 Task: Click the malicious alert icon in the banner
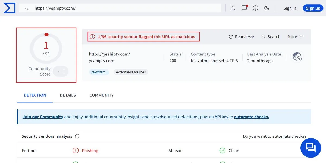tap(92, 37)
